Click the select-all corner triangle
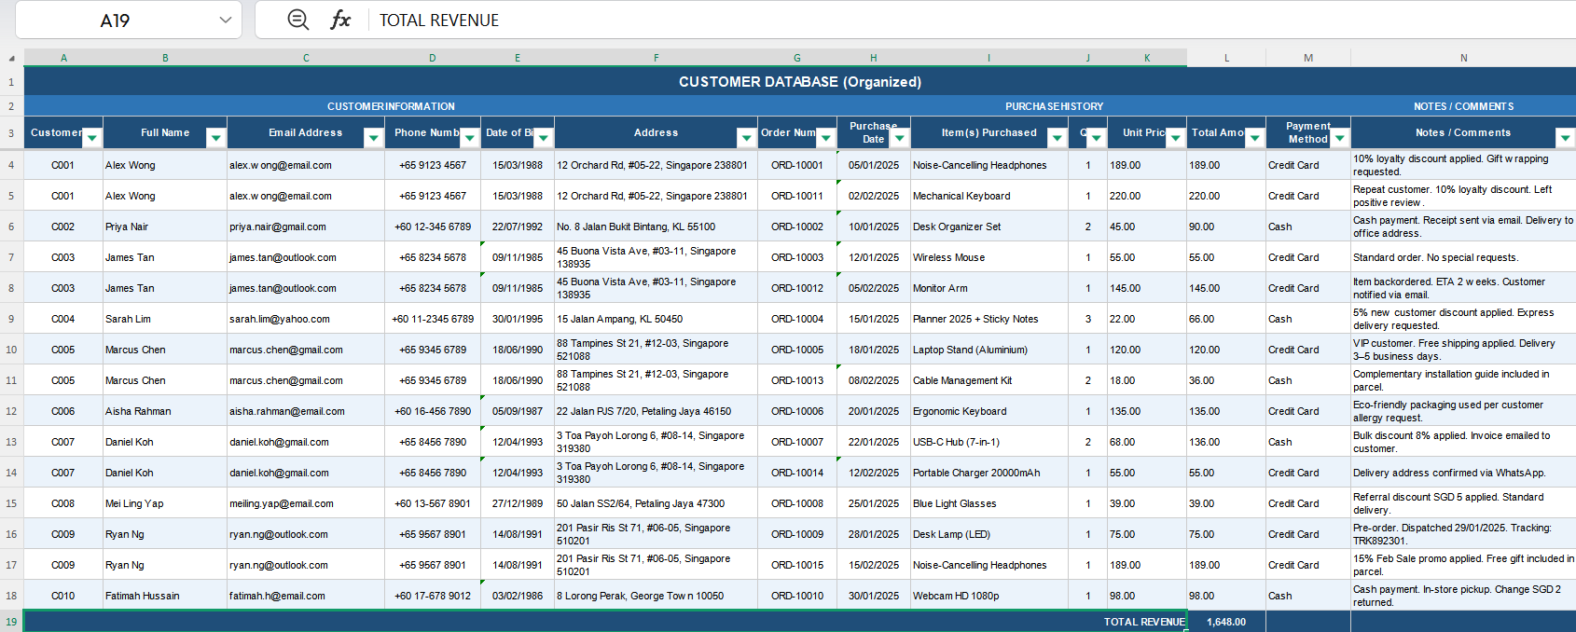Image resolution: width=1576 pixels, height=632 pixels. click(x=11, y=58)
